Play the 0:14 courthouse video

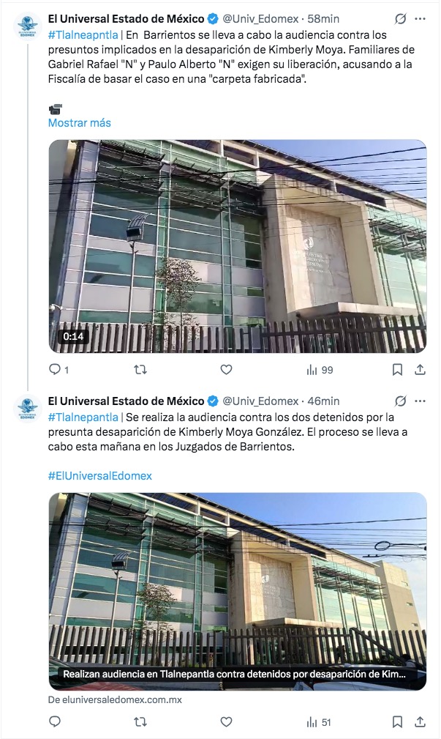click(238, 246)
